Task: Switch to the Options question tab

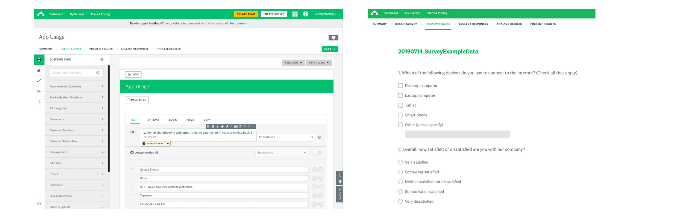Action: tap(153, 120)
